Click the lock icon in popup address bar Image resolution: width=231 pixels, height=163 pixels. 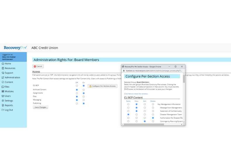click(x=124, y=71)
